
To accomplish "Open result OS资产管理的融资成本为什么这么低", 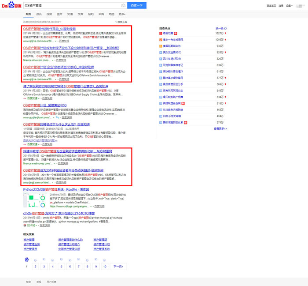I will pyautogui.click(x=56, y=124).
